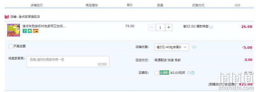Screen dimensions: 256x92
Task: Enable the 运费险 shipping insurance checkbox
Action: click(x=157, y=73)
